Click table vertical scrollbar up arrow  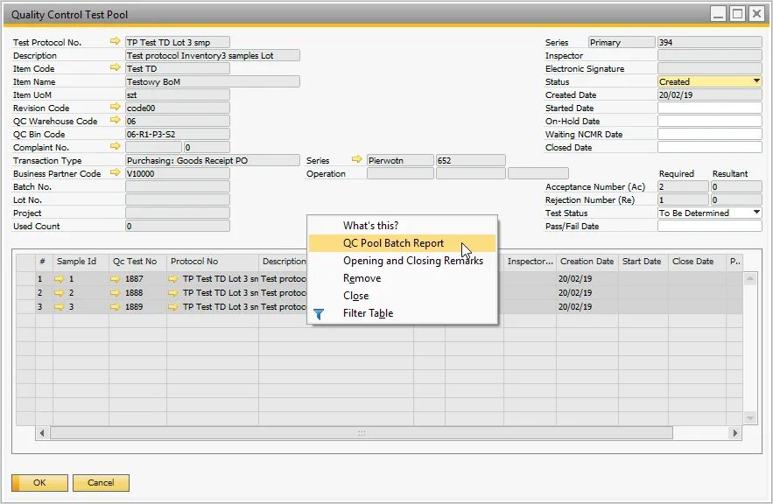[750, 279]
